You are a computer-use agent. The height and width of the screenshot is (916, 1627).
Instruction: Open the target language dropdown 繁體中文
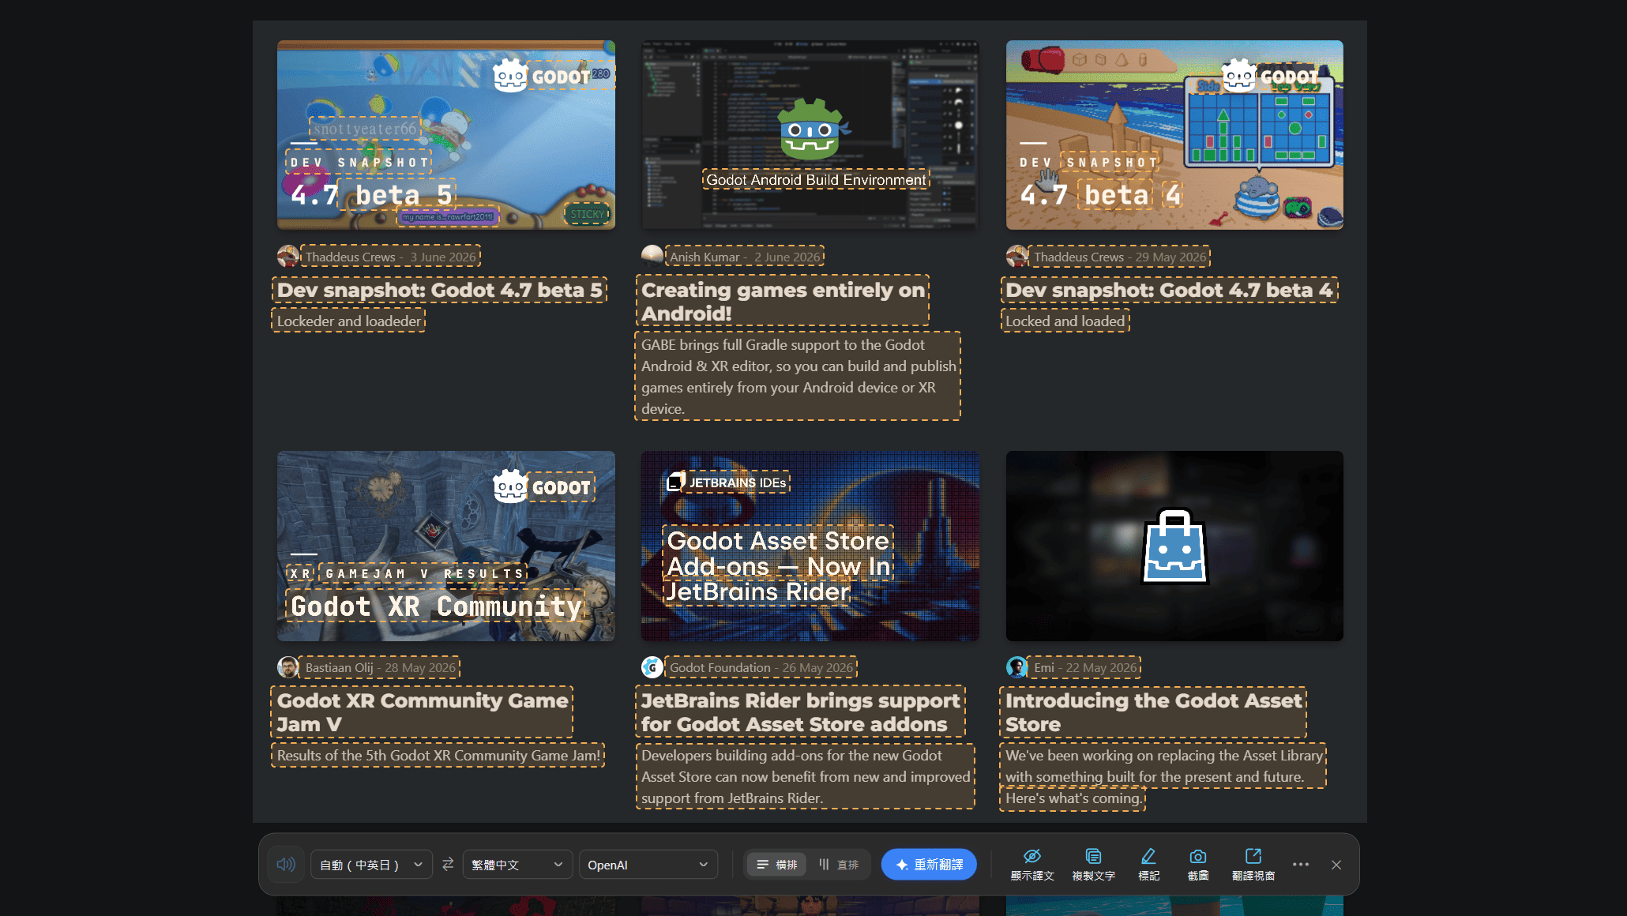517,865
